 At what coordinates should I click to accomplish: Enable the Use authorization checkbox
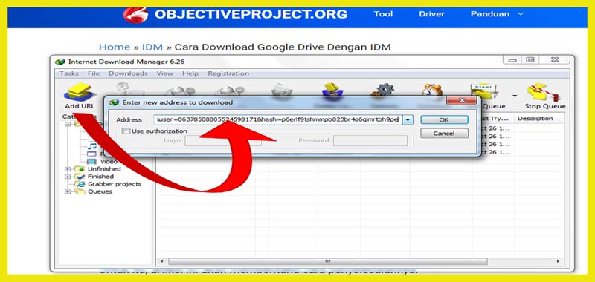(126, 131)
